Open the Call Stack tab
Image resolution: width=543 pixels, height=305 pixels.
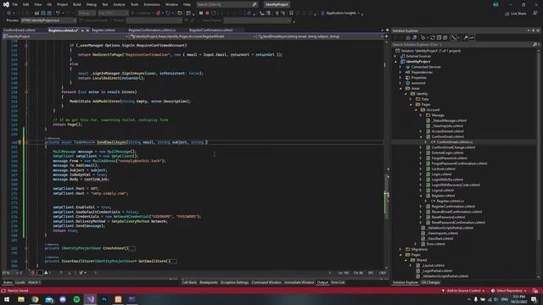coord(189,282)
